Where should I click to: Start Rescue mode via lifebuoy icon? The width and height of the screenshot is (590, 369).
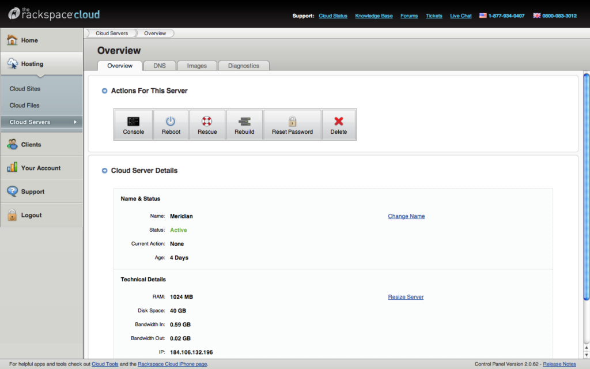pos(207,125)
